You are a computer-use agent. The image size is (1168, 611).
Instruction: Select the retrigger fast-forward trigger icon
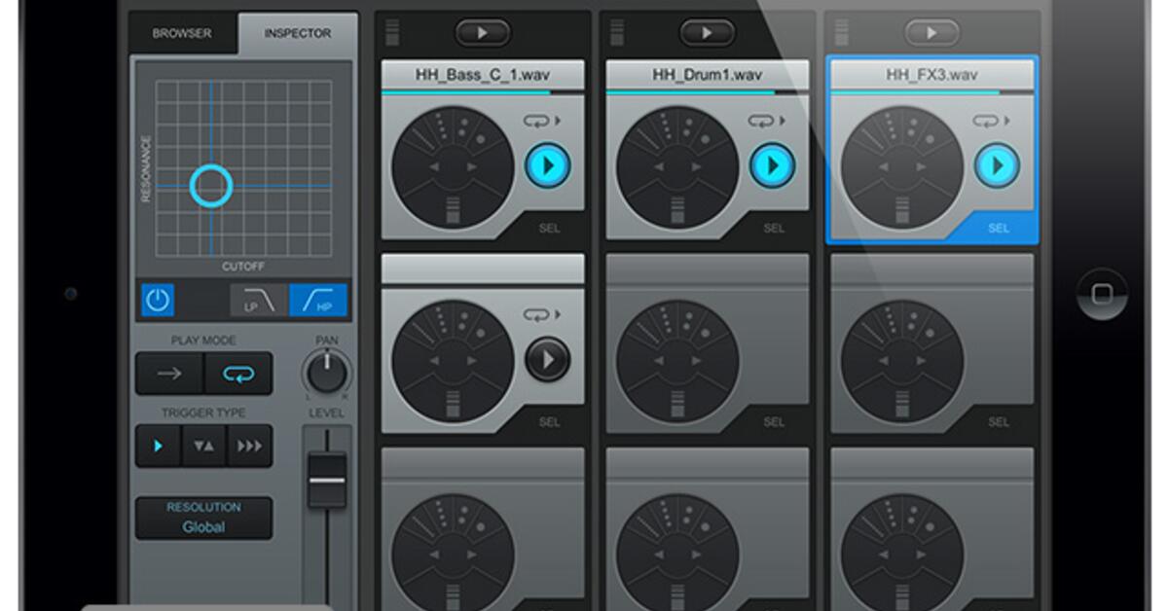tap(248, 447)
